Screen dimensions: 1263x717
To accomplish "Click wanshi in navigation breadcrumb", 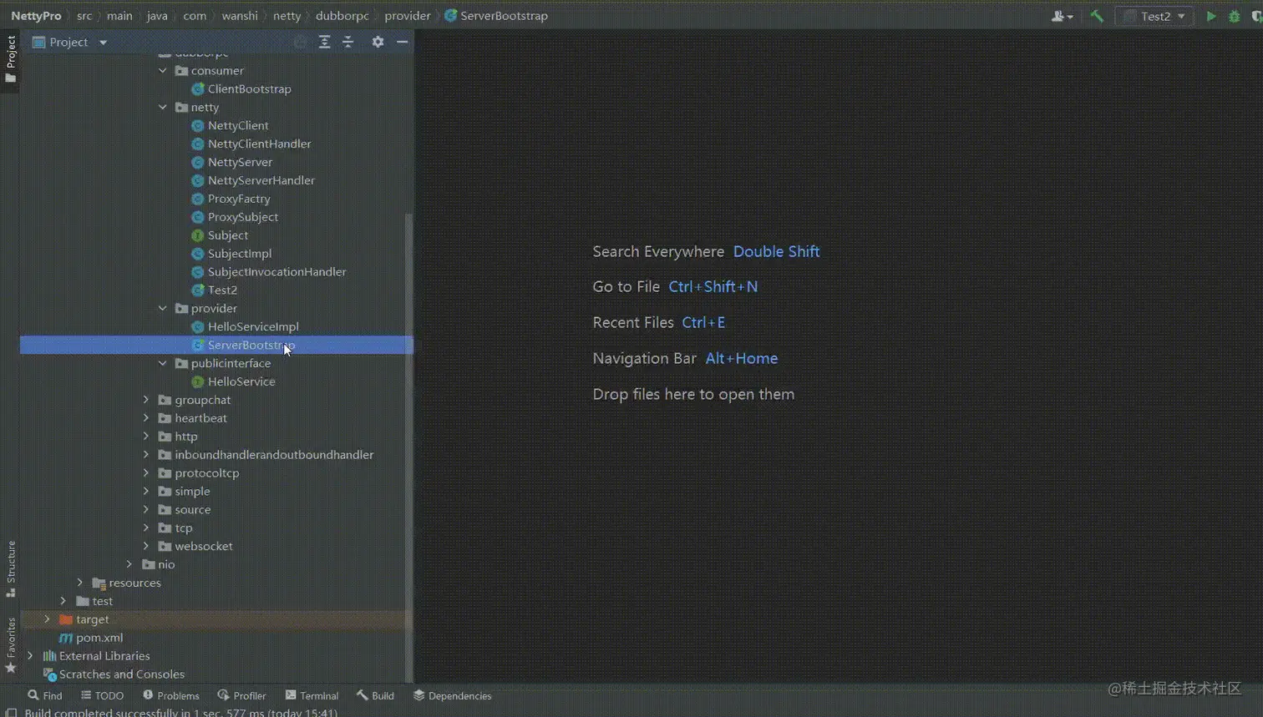I will pos(240,16).
